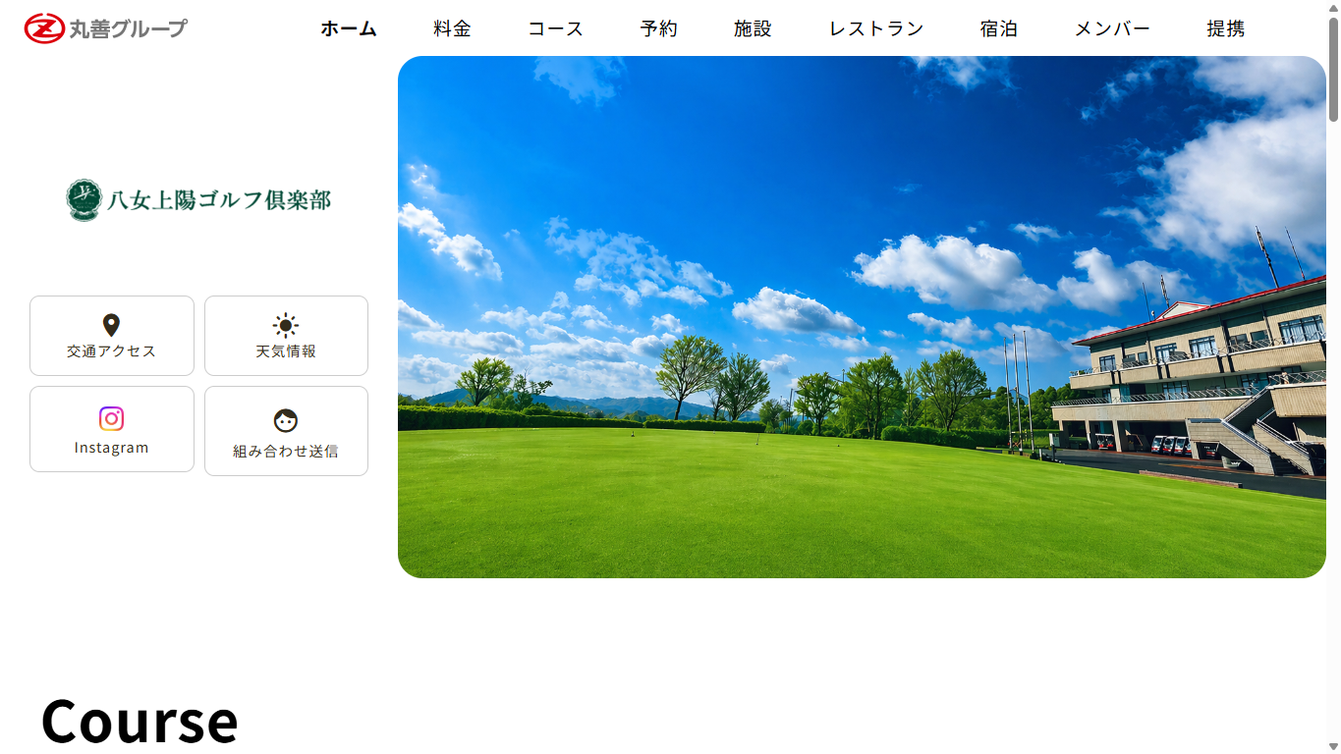Image resolution: width=1341 pixels, height=754 pixels.
Task: Click the 天気情報 text label
Action: point(286,351)
